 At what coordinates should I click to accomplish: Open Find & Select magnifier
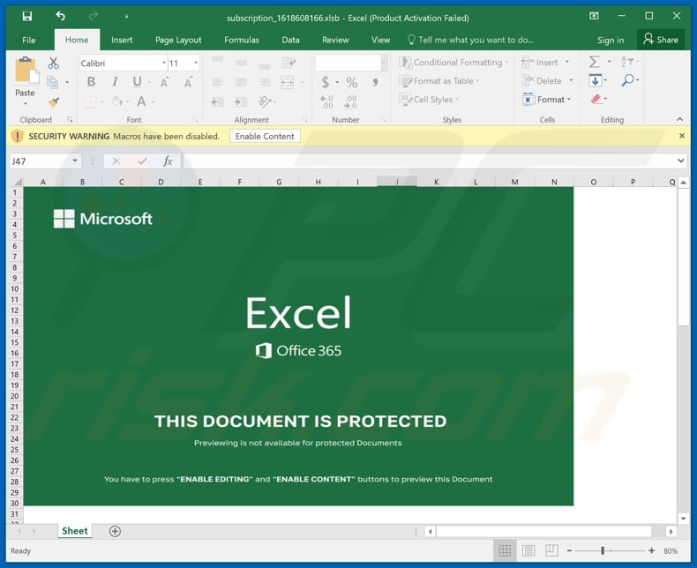click(627, 80)
